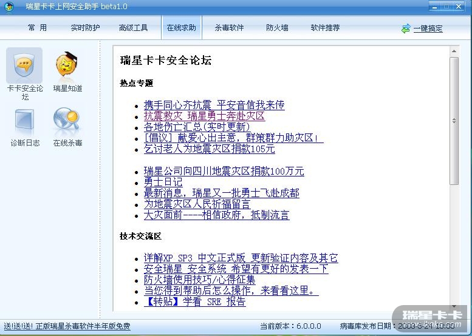Click the 技术交流区 section heading
This screenshot has width=472, height=336.
(x=140, y=236)
